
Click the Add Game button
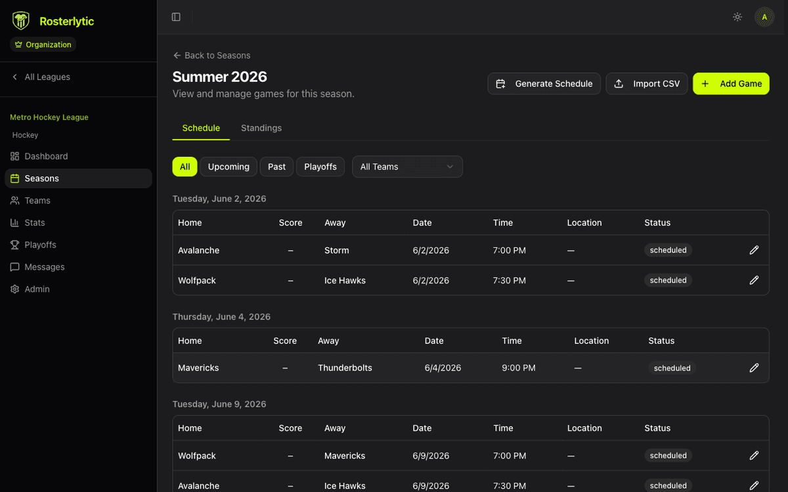[x=731, y=83]
